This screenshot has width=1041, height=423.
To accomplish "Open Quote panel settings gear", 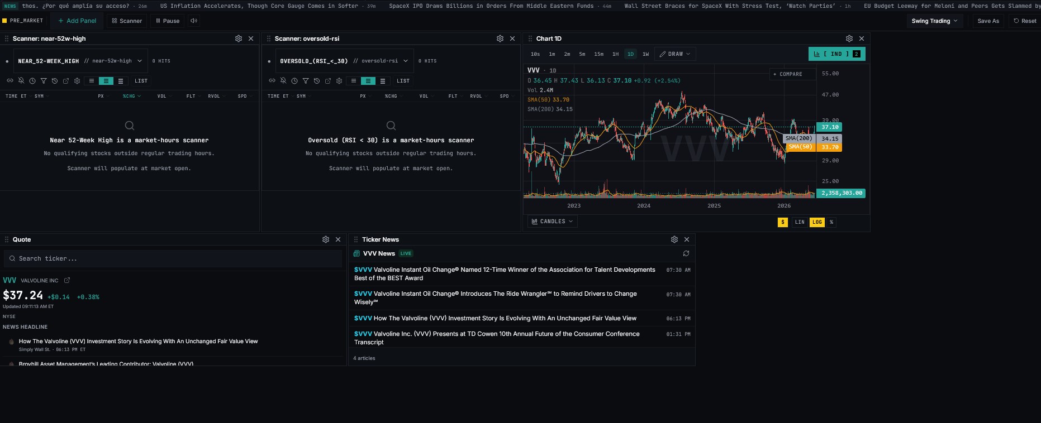I will pyautogui.click(x=326, y=239).
